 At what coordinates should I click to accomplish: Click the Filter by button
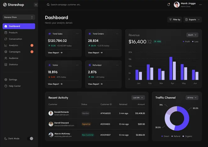point(175,19)
